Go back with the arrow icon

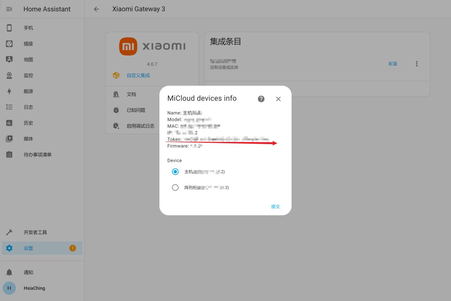point(96,9)
